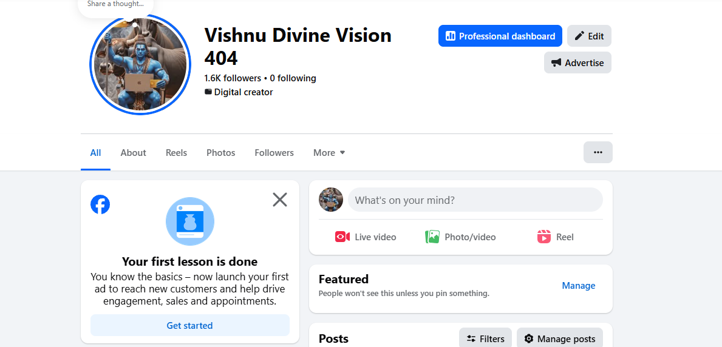Start a Live video

[366, 237]
